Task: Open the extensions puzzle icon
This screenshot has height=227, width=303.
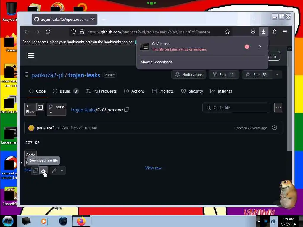Action: 274,32
